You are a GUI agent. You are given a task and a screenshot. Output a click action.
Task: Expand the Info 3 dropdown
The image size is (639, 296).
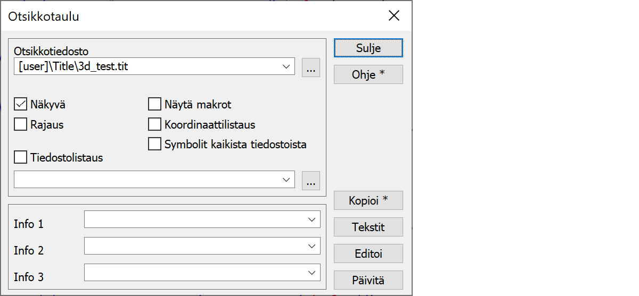[x=312, y=273]
